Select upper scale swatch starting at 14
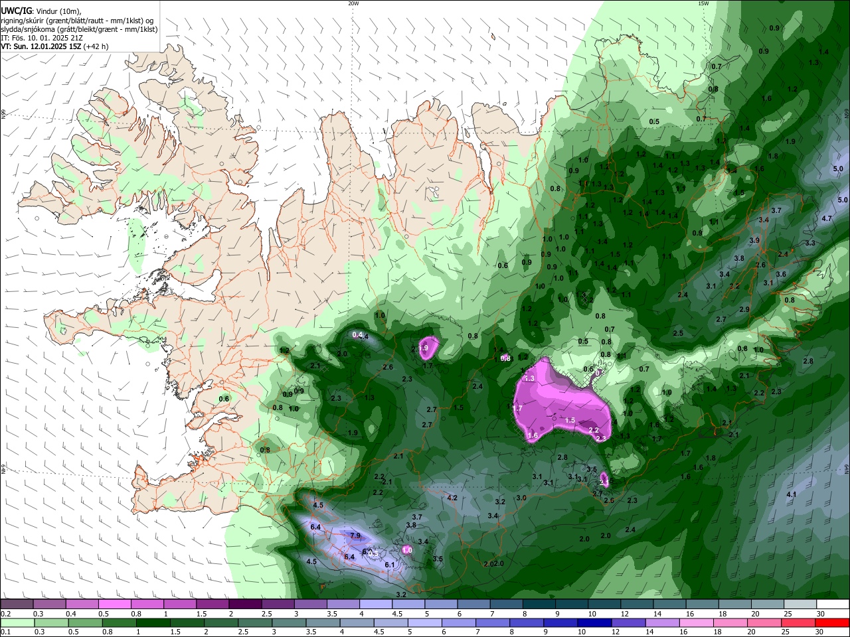 [669, 604]
